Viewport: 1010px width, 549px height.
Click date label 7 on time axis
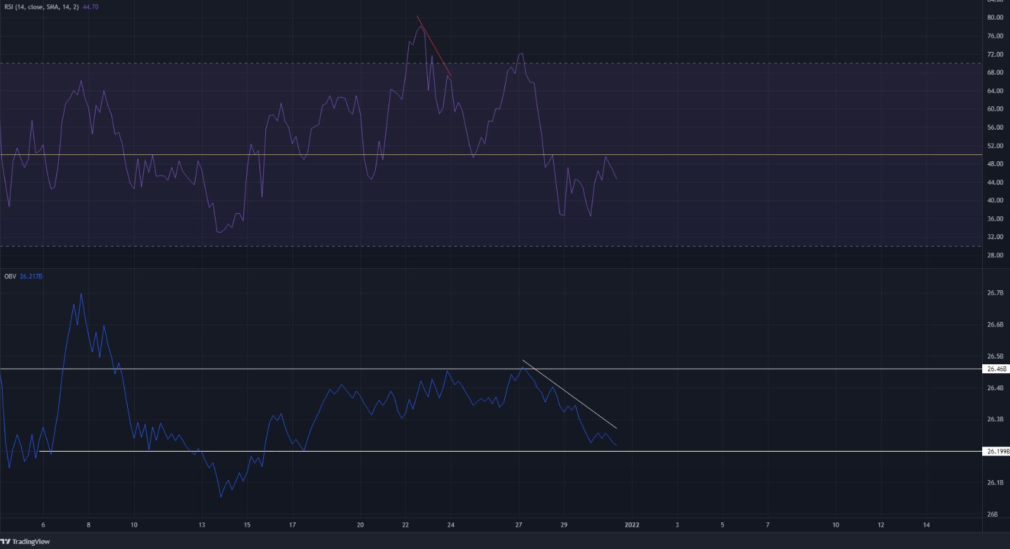[x=768, y=524]
